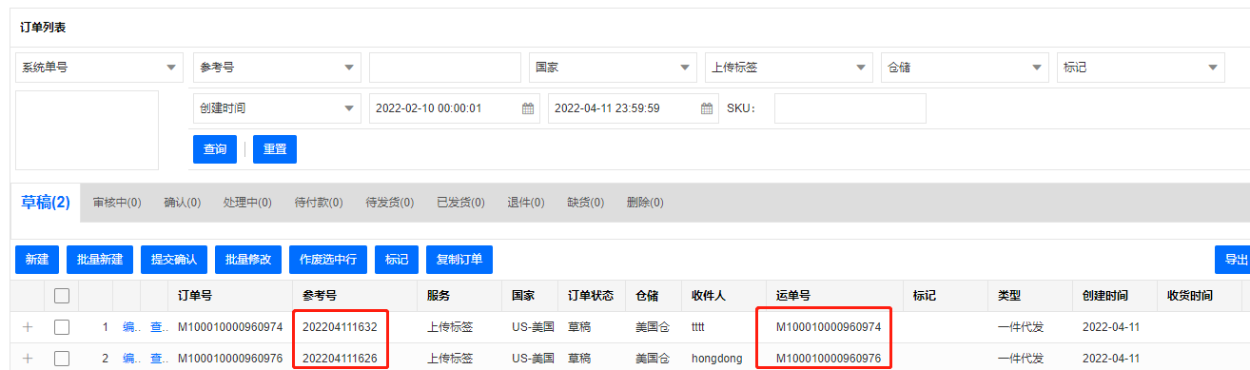This screenshot has width=1250, height=370.
Task: Select reference number 202204111626 cell
Action: pyautogui.click(x=340, y=359)
